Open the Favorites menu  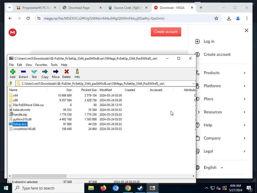(41, 65)
